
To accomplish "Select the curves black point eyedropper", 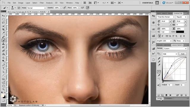I will coord(159,59).
